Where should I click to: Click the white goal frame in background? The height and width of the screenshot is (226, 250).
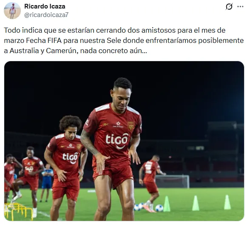pyautogui.click(x=173, y=181)
